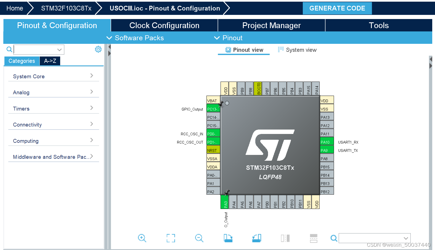Click the PA7 pin at bottom
The height and width of the screenshot is (250, 435).
[x=258, y=202]
